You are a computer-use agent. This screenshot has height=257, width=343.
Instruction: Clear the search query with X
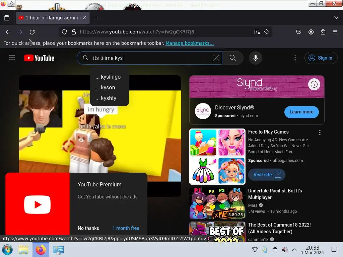point(216,58)
